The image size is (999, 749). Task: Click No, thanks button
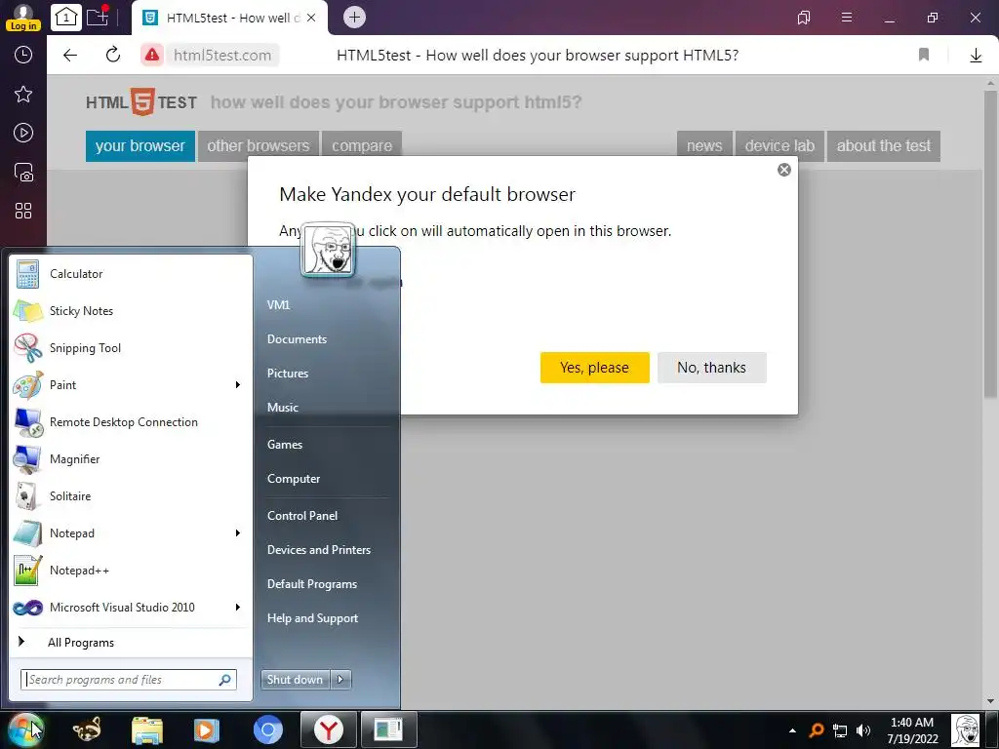click(x=711, y=368)
